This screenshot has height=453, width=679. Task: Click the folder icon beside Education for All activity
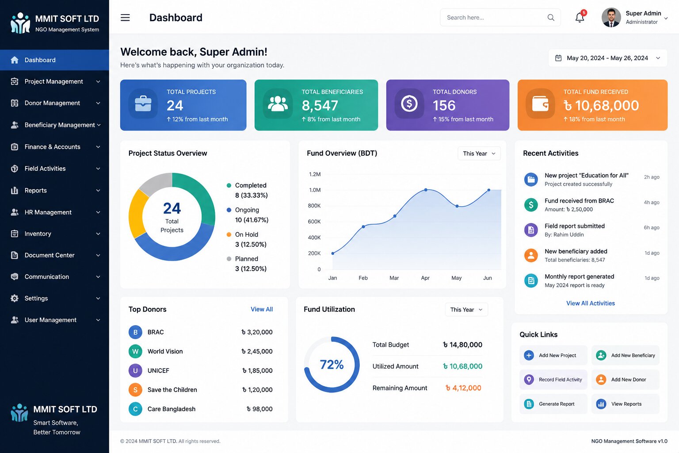531,179
